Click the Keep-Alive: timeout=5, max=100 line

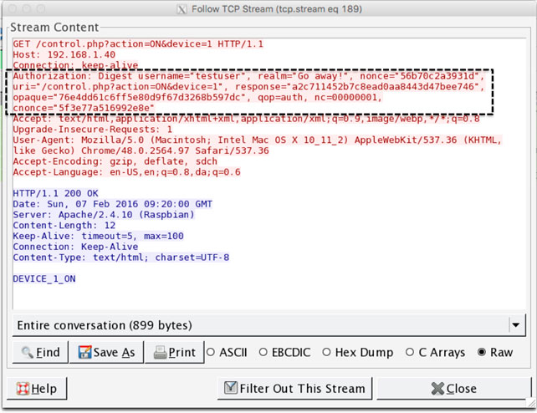pyautogui.click(x=99, y=236)
